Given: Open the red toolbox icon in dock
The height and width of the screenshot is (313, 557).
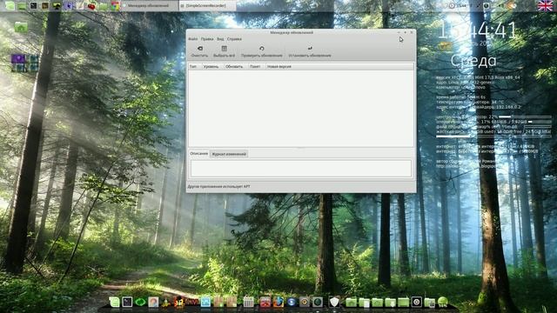Looking at the screenshot, I should coord(265,302).
